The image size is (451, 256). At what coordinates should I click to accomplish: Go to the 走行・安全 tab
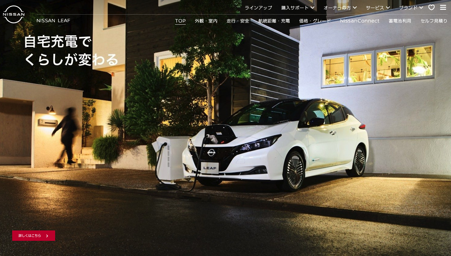[x=238, y=21]
